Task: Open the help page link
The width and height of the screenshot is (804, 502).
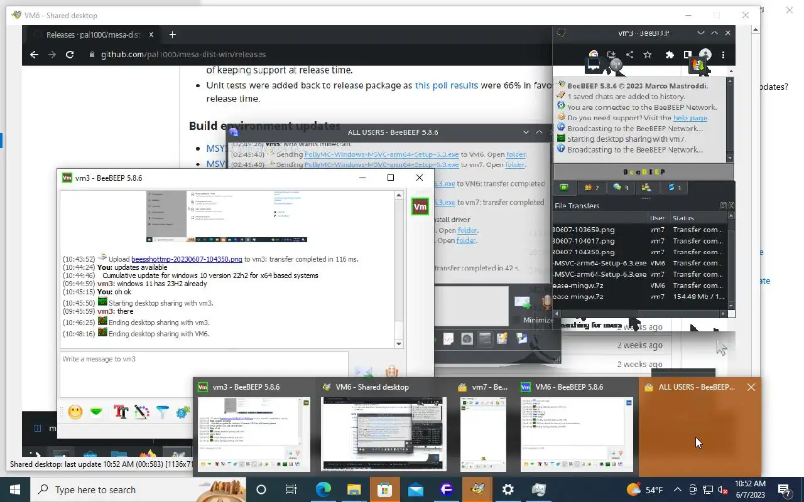Action: 690,118
